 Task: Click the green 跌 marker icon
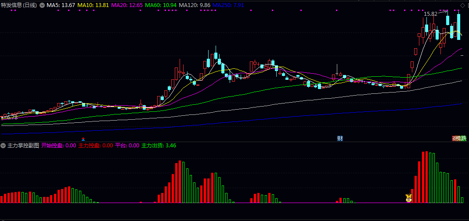tap(463, 139)
